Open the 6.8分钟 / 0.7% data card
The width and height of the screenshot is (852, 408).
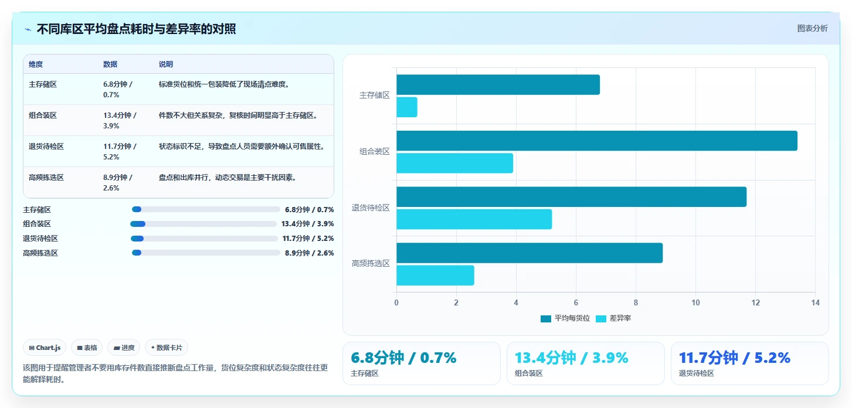click(x=421, y=363)
